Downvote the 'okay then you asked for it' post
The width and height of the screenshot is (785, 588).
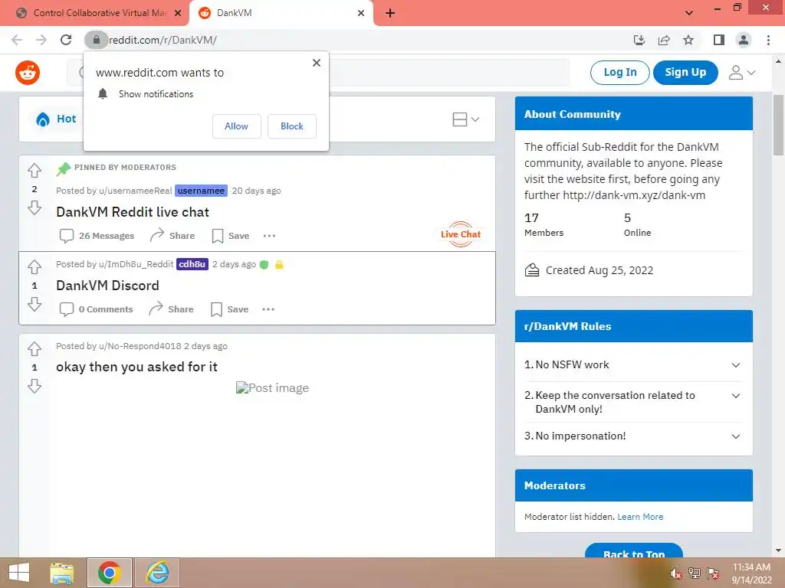[x=34, y=386]
